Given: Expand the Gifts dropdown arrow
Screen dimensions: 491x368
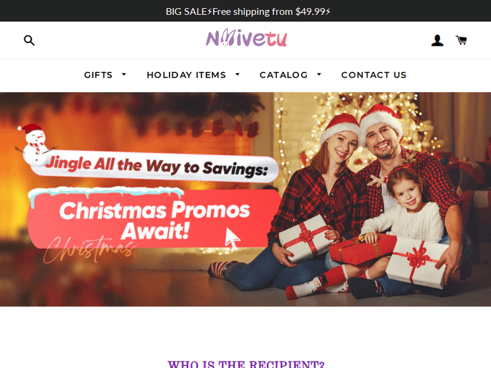Looking at the screenshot, I should point(124,75).
